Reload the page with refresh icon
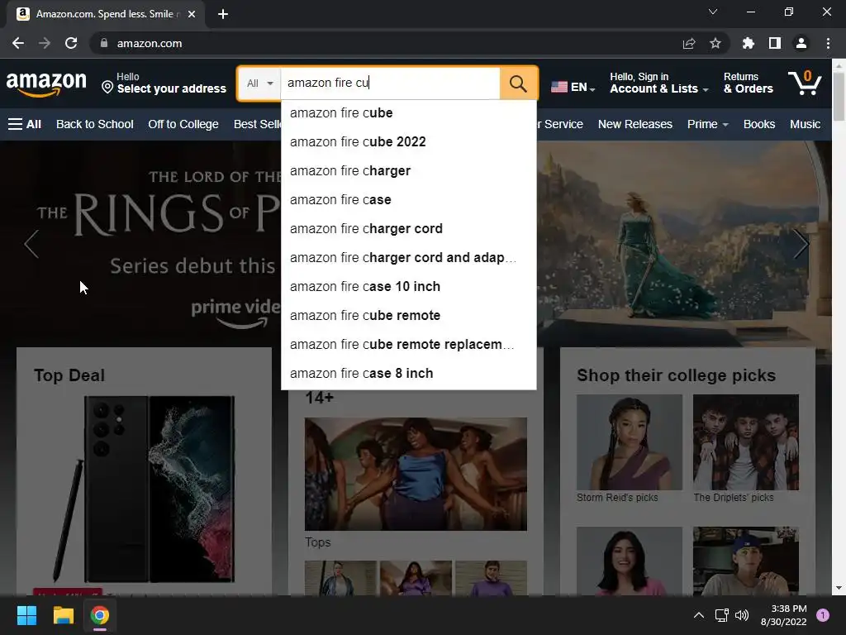 click(71, 43)
